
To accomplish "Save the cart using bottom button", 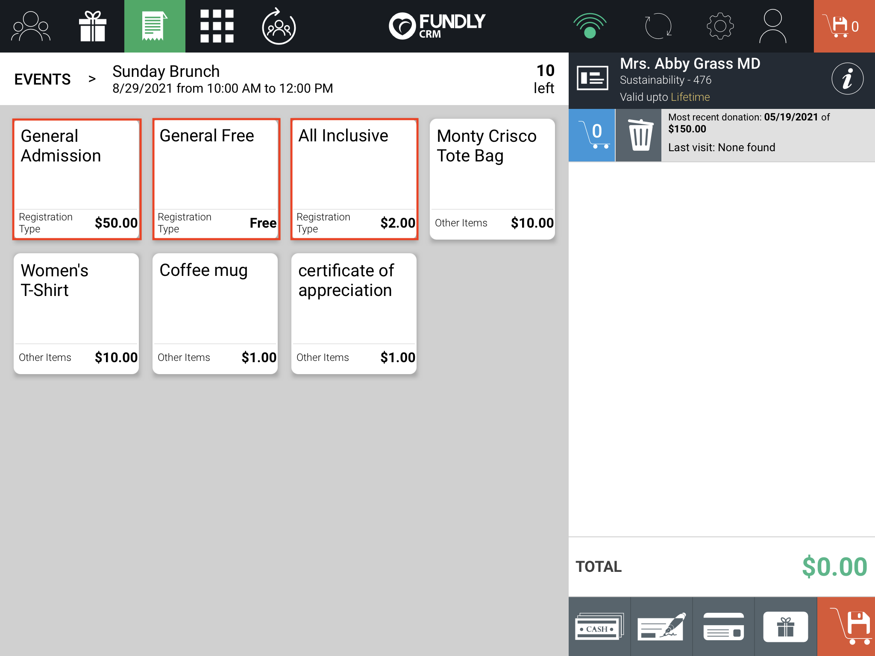I will pyautogui.click(x=846, y=627).
